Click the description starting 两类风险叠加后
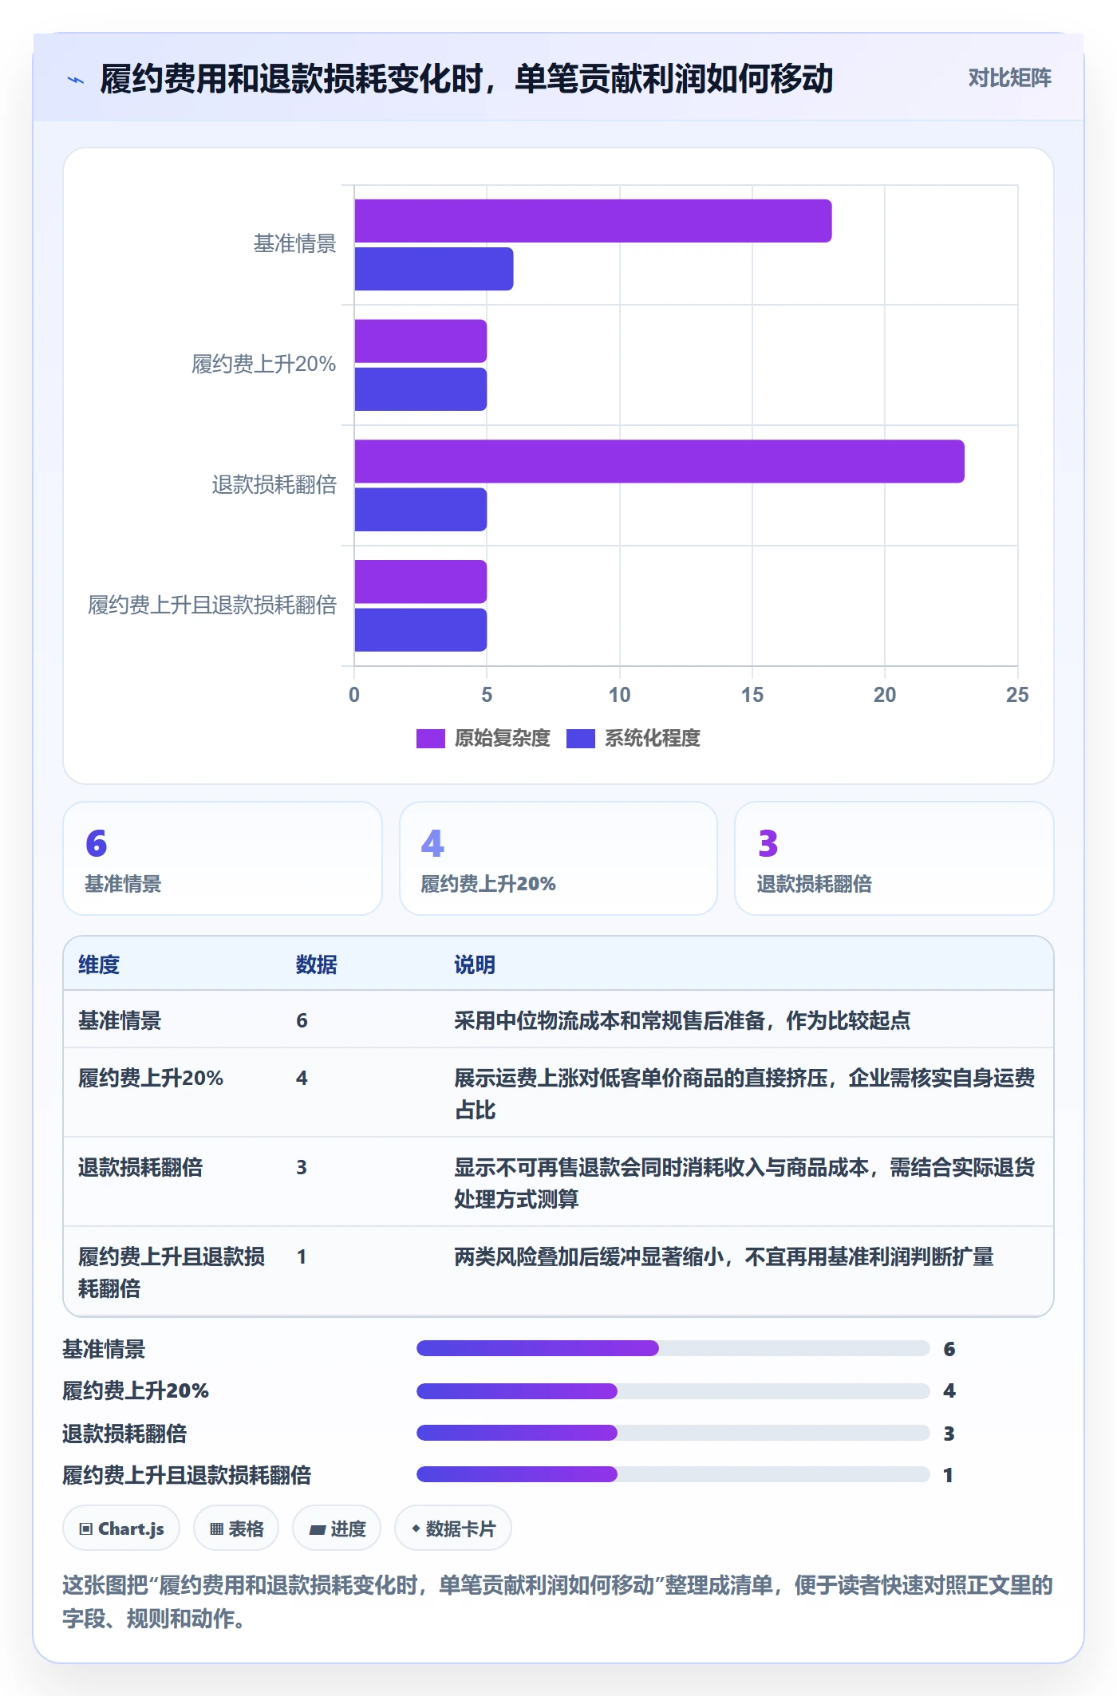The height and width of the screenshot is (1696, 1117). pos(724,1256)
